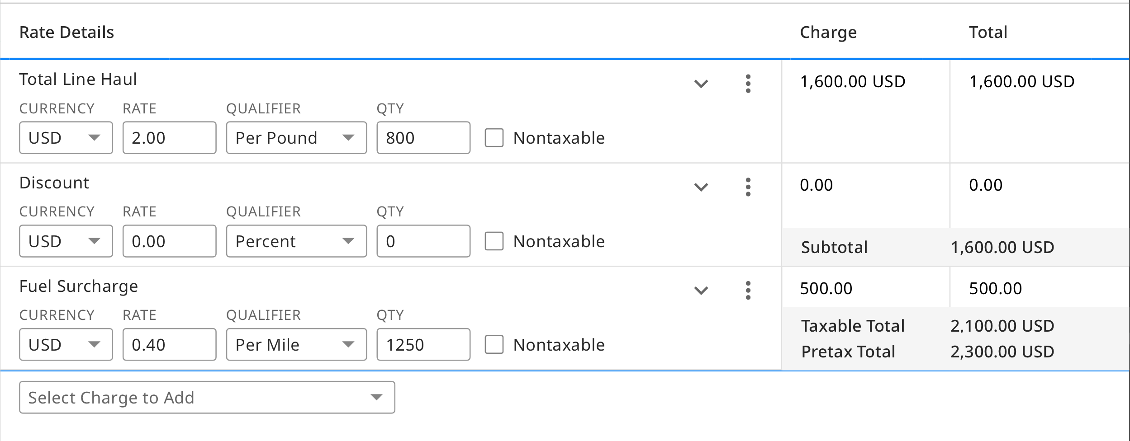Click the Discount charge value 0.00
The image size is (1130, 441).
(817, 185)
